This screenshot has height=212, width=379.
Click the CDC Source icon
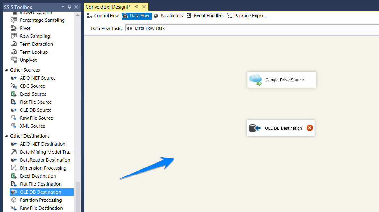point(14,86)
